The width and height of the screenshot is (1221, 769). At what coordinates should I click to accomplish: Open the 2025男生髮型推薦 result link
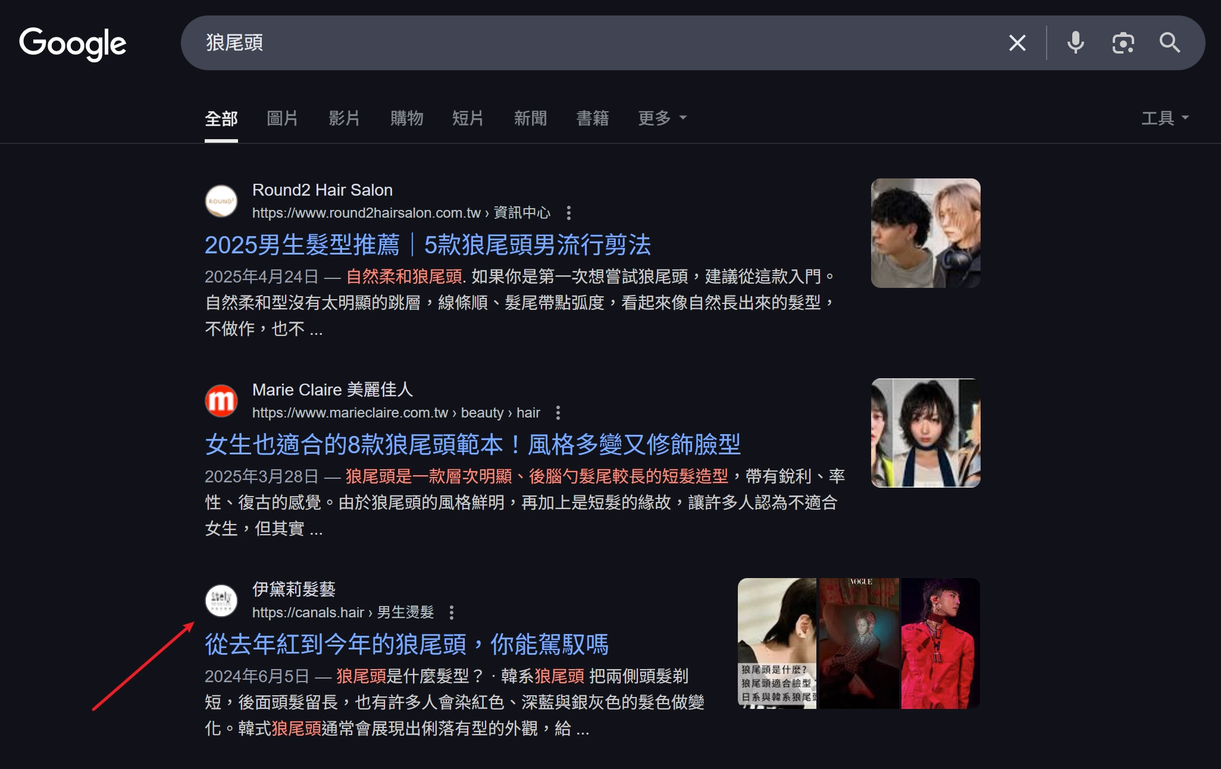click(428, 245)
